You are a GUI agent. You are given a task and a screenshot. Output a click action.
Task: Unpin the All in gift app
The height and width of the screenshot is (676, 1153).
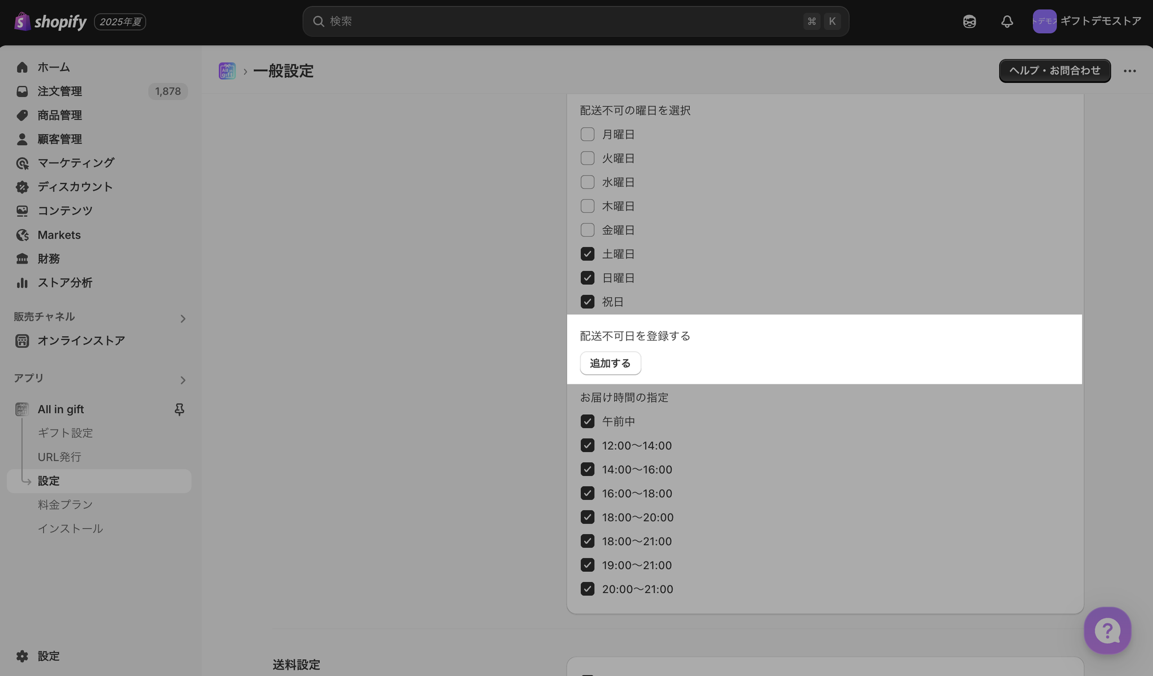click(179, 409)
